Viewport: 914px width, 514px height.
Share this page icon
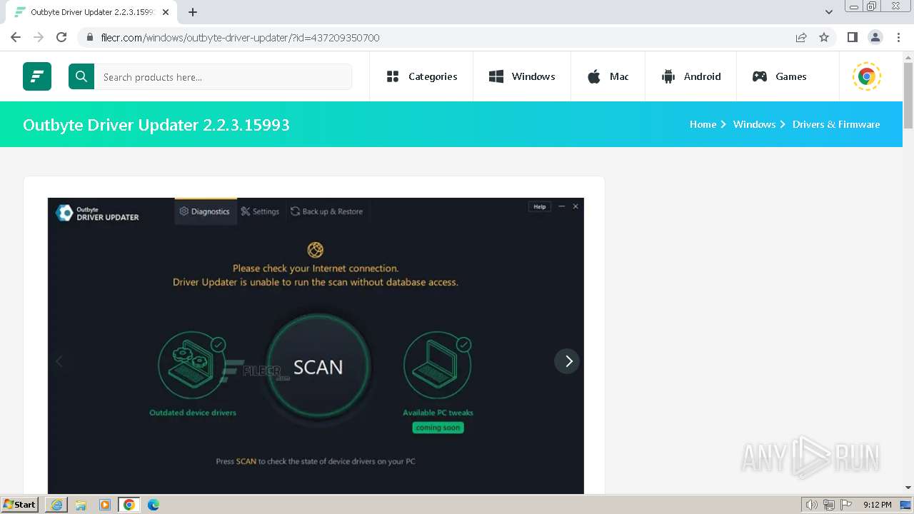pyautogui.click(x=801, y=37)
